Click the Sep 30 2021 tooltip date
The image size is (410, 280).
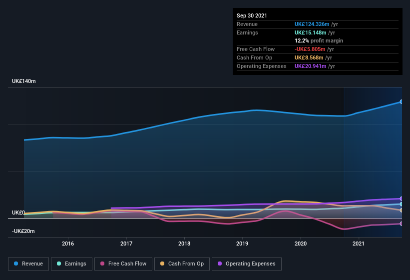click(x=252, y=15)
